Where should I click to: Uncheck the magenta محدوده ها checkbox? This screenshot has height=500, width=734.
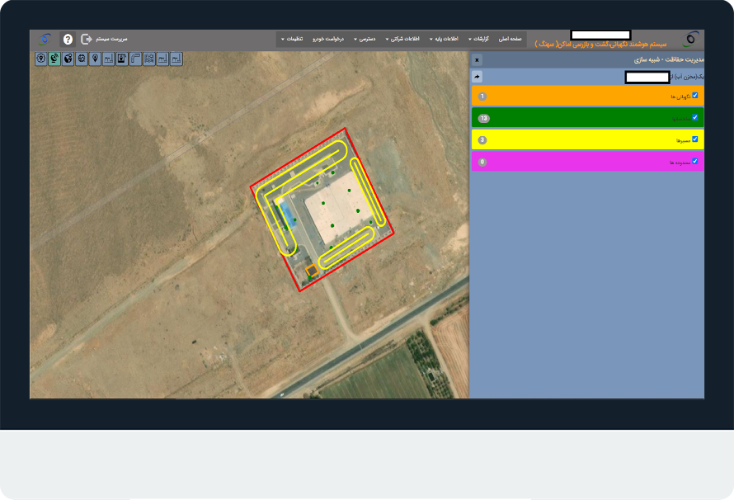[694, 161]
